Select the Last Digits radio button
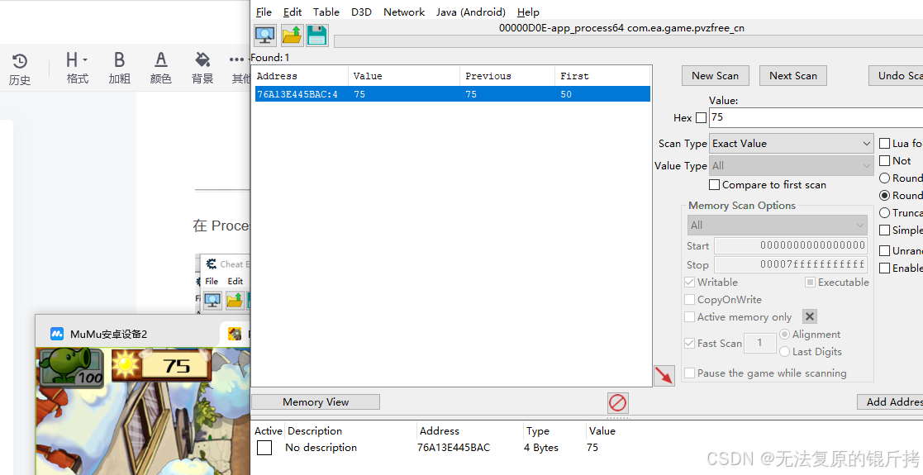The height and width of the screenshot is (475, 923). [784, 351]
